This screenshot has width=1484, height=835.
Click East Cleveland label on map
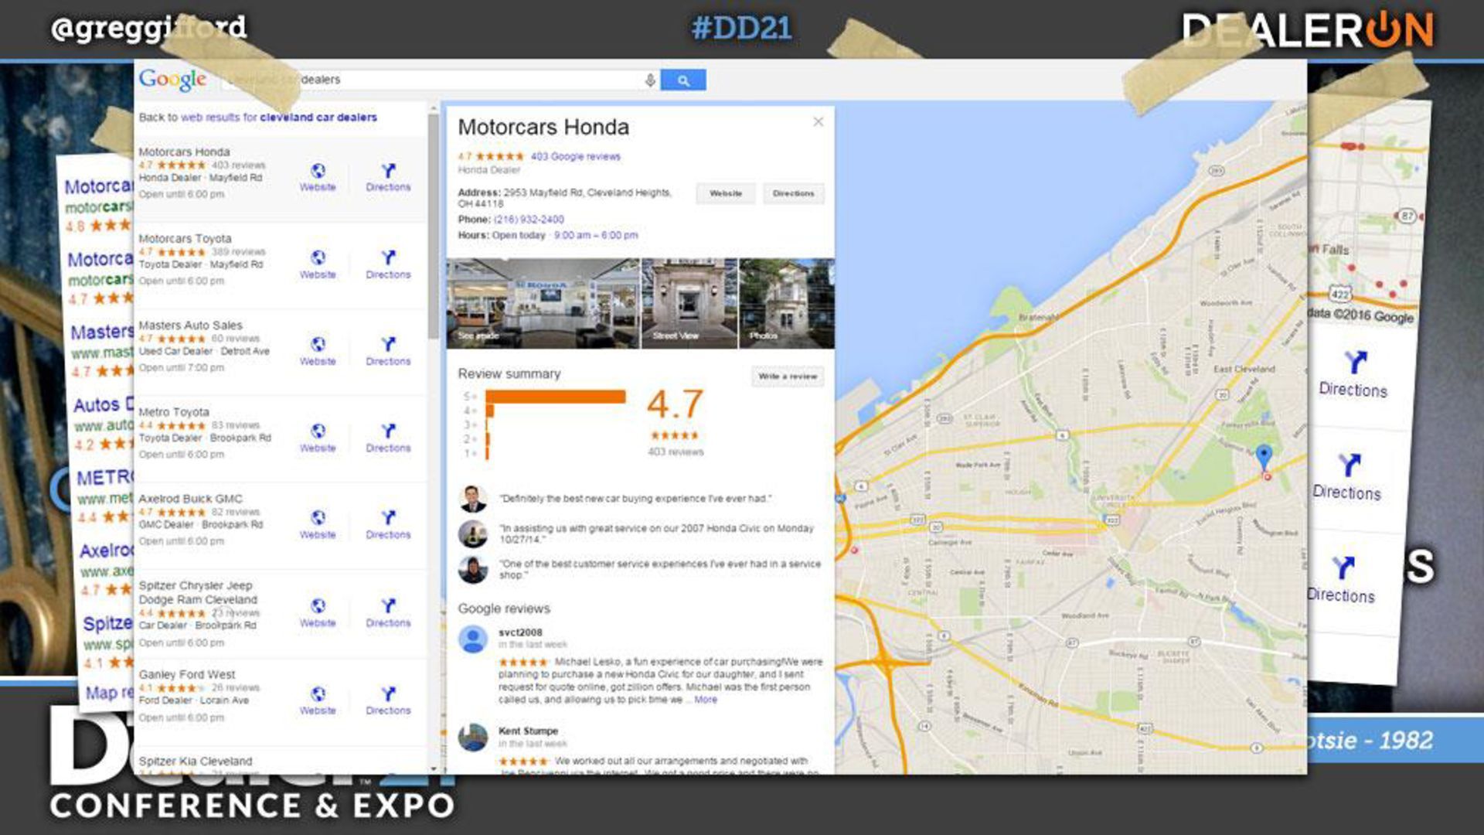[x=1244, y=369]
